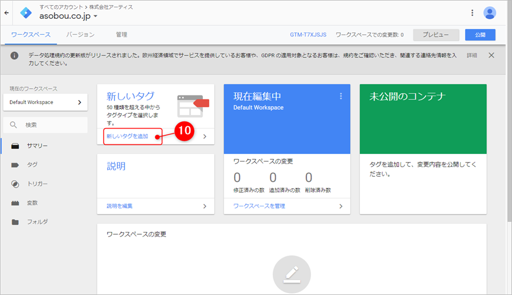This screenshot has height=295, width=512.
Task: Click the back arrow icon
Action: coord(6,13)
